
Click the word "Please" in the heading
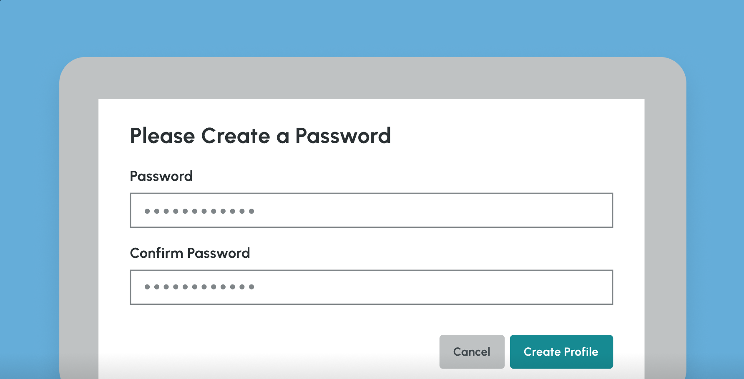[162, 136]
